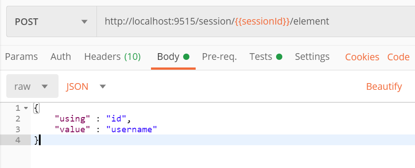Click the request URL input field
Viewport: 415px width, 168px height.
[256, 22]
